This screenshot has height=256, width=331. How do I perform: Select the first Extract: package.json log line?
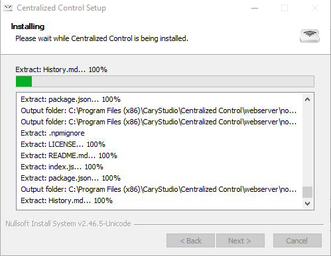[70, 99]
